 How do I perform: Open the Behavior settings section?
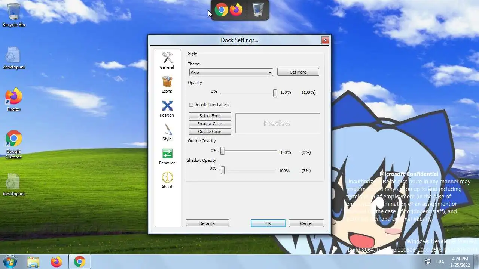coord(167,157)
